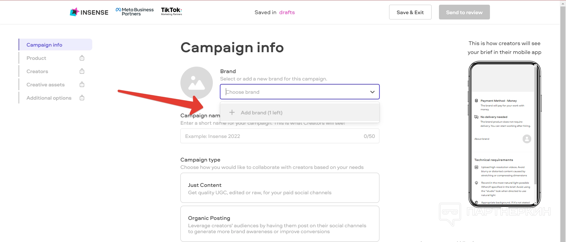Click the Send to review button
566x242 pixels.
click(x=464, y=12)
